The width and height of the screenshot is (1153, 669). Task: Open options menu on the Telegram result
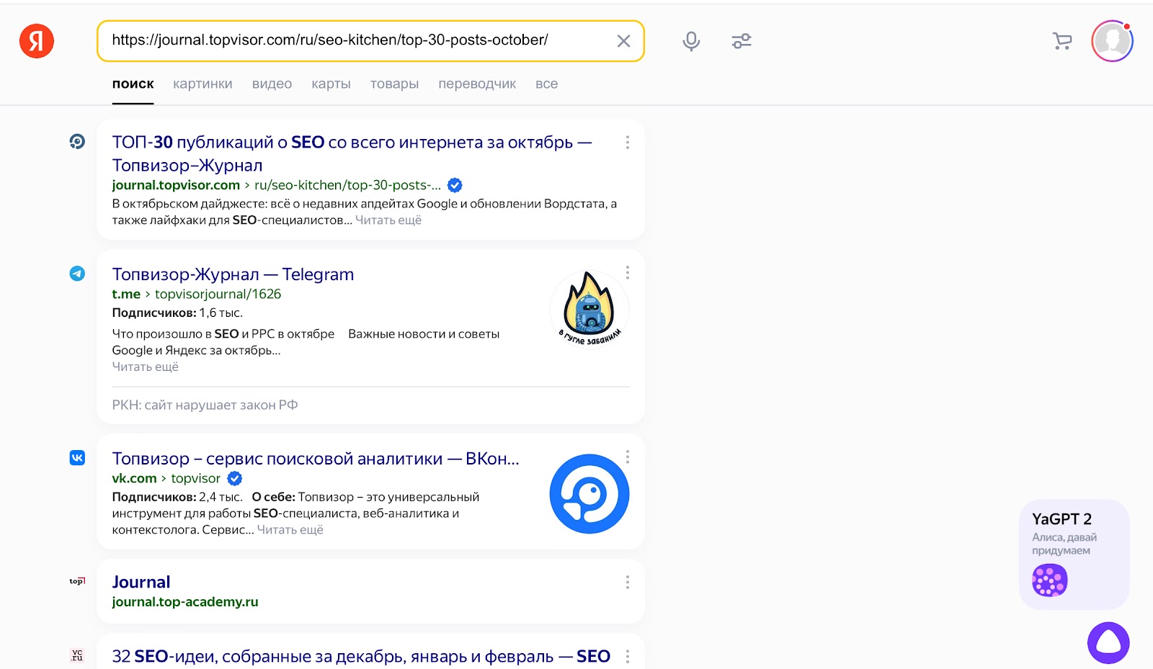click(627, 272)
